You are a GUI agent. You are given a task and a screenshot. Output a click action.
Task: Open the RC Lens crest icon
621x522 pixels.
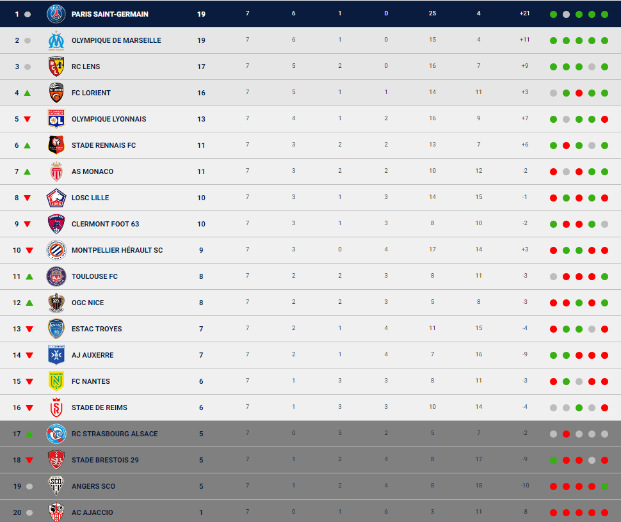click(x=56, y=67)
